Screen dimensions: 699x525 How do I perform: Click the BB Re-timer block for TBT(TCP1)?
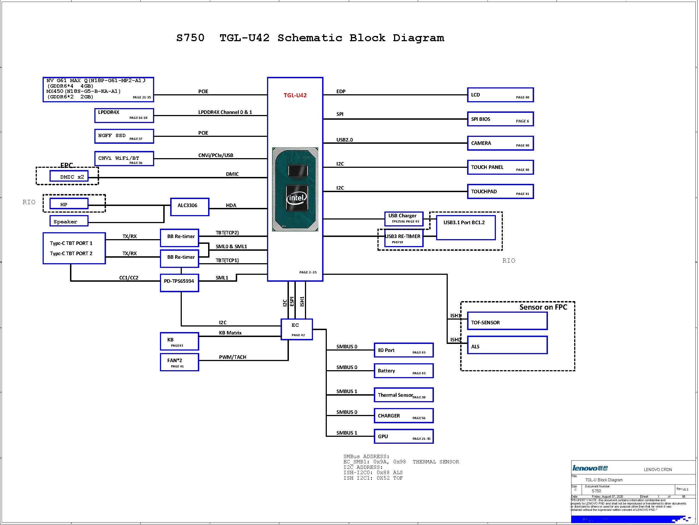180,259
